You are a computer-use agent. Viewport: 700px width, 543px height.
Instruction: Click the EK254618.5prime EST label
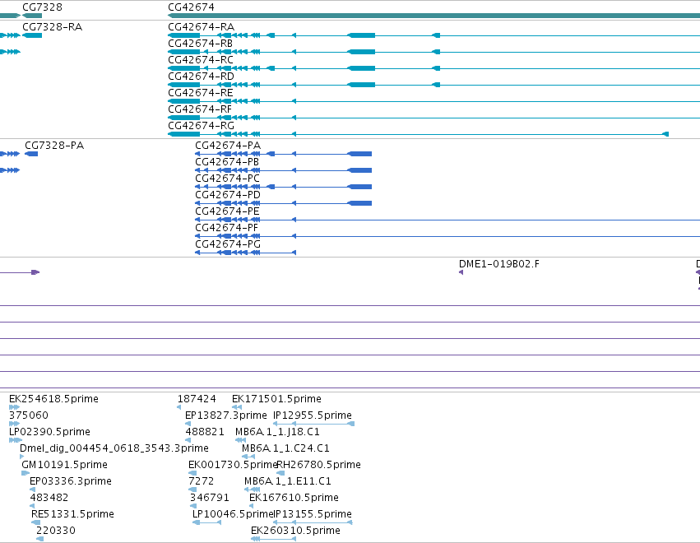(x=53, y=399)
